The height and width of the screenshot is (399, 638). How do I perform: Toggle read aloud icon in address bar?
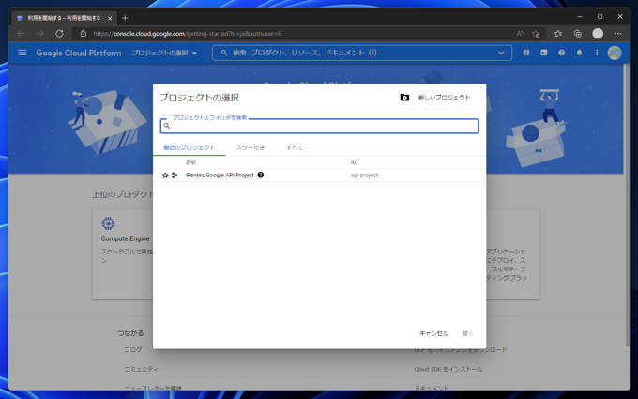coord(520,34)
